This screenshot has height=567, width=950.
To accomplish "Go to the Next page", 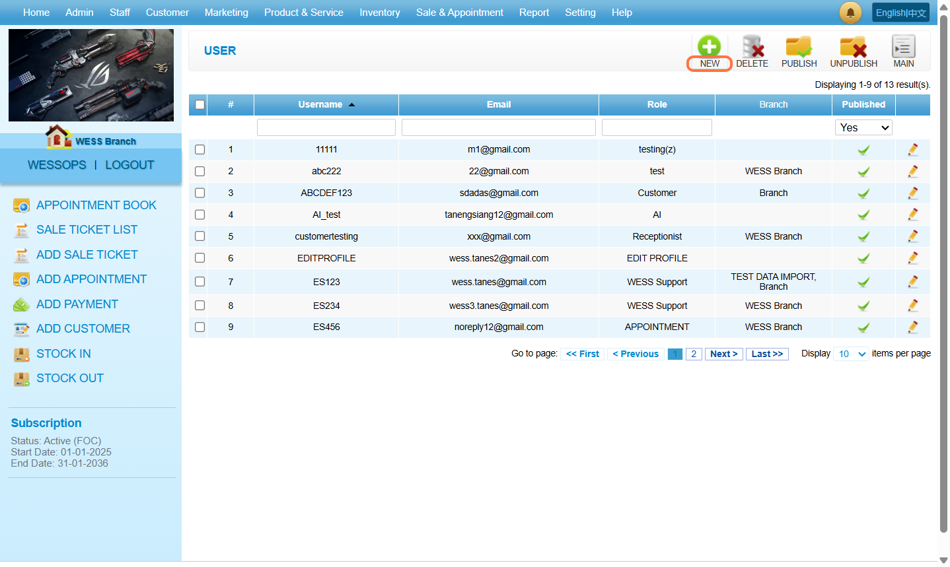I will [x=724, y=354].
